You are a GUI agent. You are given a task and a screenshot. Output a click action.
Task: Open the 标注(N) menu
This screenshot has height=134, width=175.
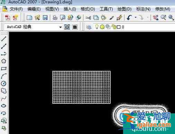143,9
